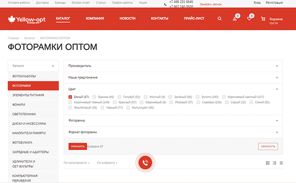The height and width of the screenshot is (183, 296).
Task: Select ФОТОБУМАГА category in sidebar
Action: pos(33,143)
